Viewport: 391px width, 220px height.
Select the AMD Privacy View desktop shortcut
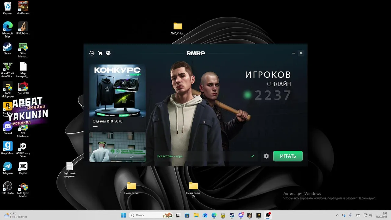point(23,150)
